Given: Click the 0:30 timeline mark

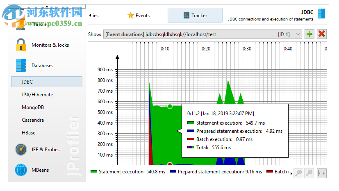Looking at the screenshot, I should point(247,49).
